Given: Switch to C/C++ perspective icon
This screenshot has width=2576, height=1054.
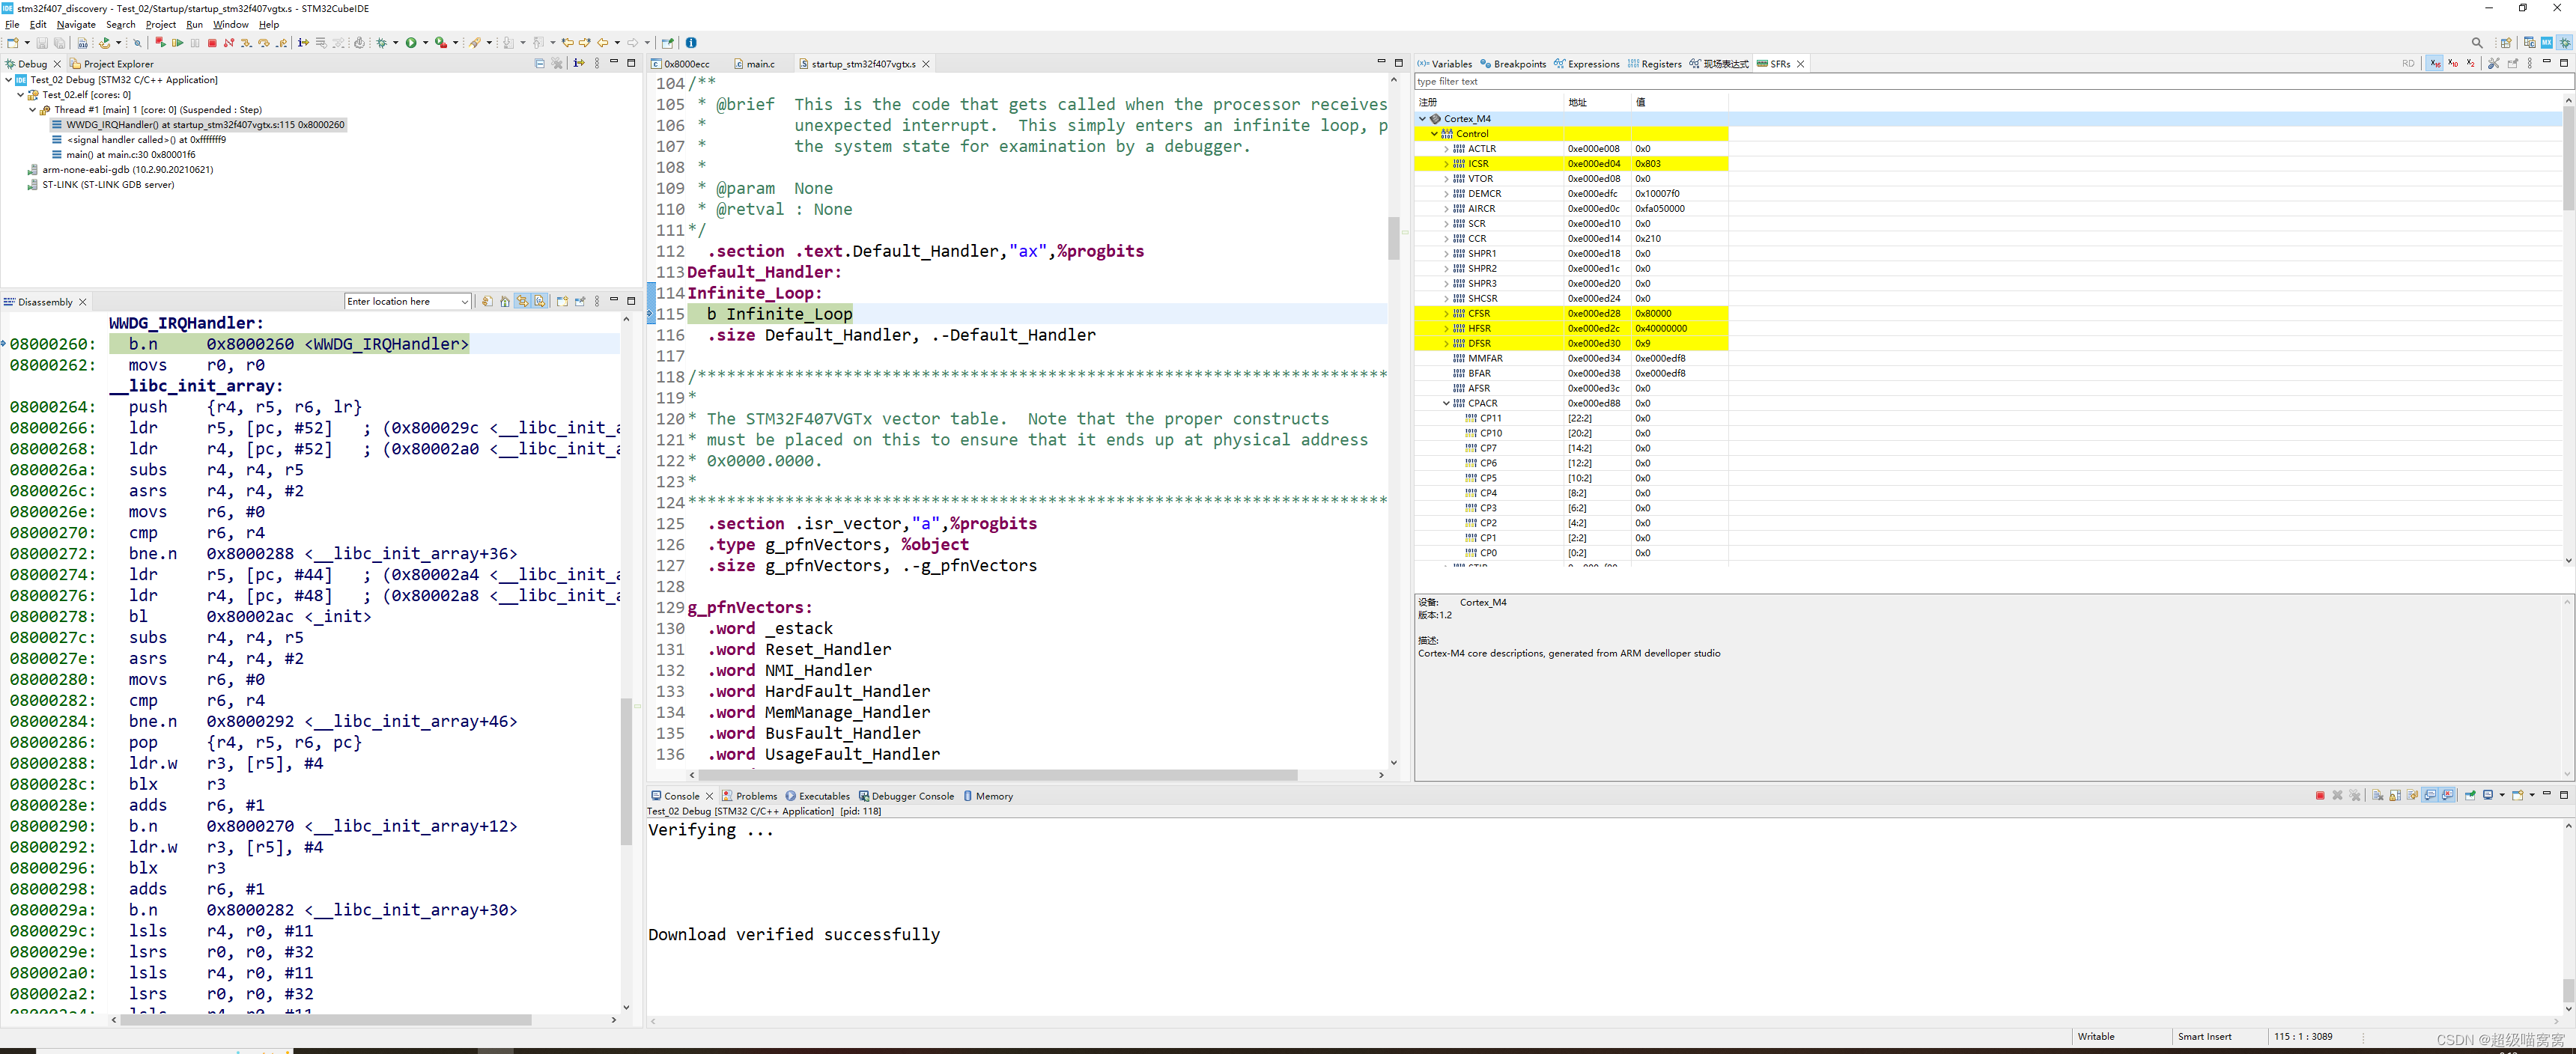Looking at the screenshot, I should pos(2530,43).
